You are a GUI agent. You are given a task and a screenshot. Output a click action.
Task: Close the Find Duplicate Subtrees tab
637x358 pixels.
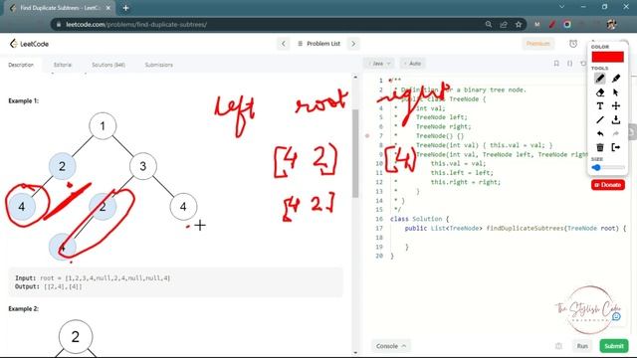108,8
